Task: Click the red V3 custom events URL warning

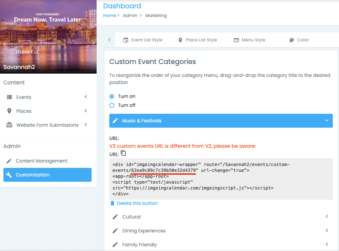Action: coord(183,146)
